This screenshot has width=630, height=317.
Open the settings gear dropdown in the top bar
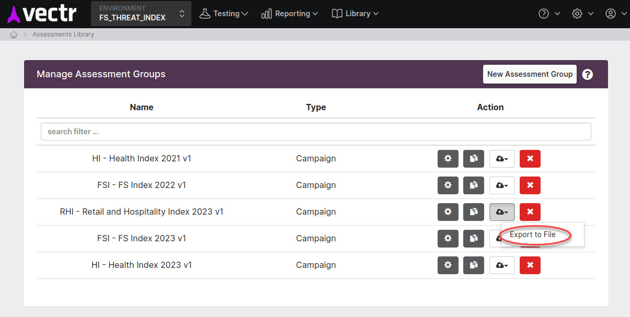pos(582,14)
